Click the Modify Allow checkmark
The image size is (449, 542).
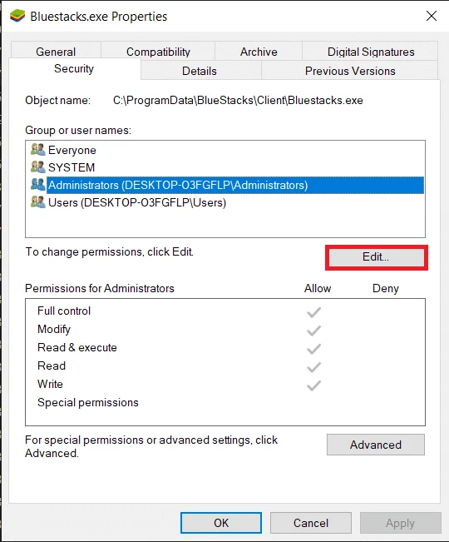313,331
